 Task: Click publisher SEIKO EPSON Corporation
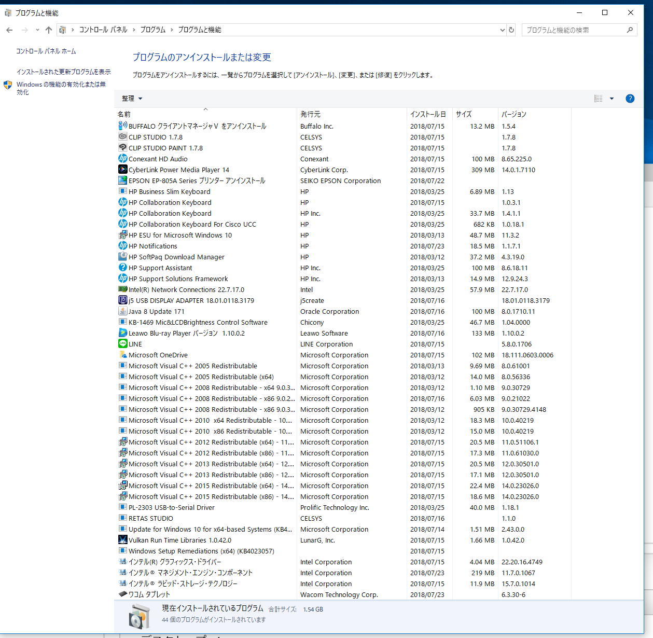click(340, 181)
